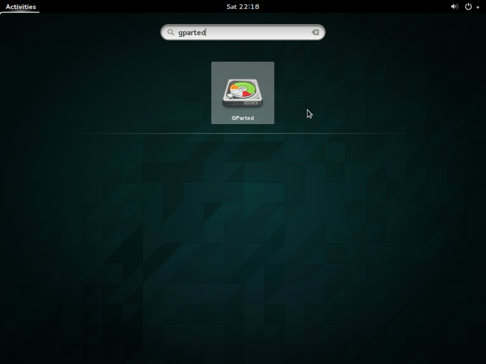Click the Activities button
The height and width of the screenshot is (364, 486).
click(x=21, y=6)
